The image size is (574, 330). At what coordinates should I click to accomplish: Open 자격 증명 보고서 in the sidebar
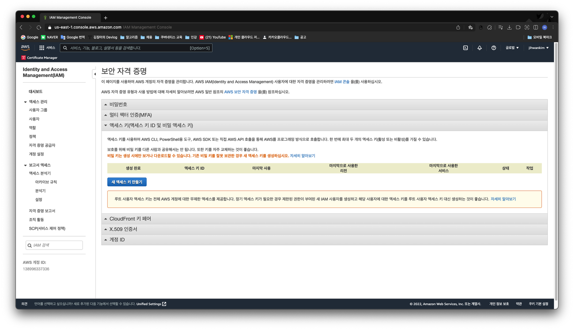pyautogui.click(x=42, y=211)
